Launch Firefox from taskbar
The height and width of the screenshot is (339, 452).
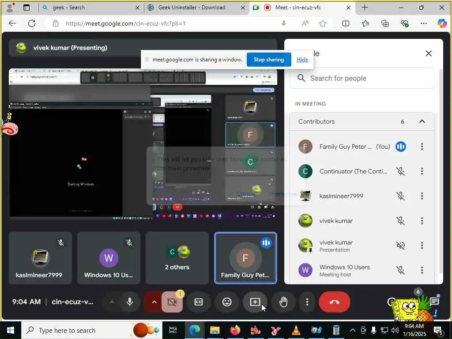point(235,330)
